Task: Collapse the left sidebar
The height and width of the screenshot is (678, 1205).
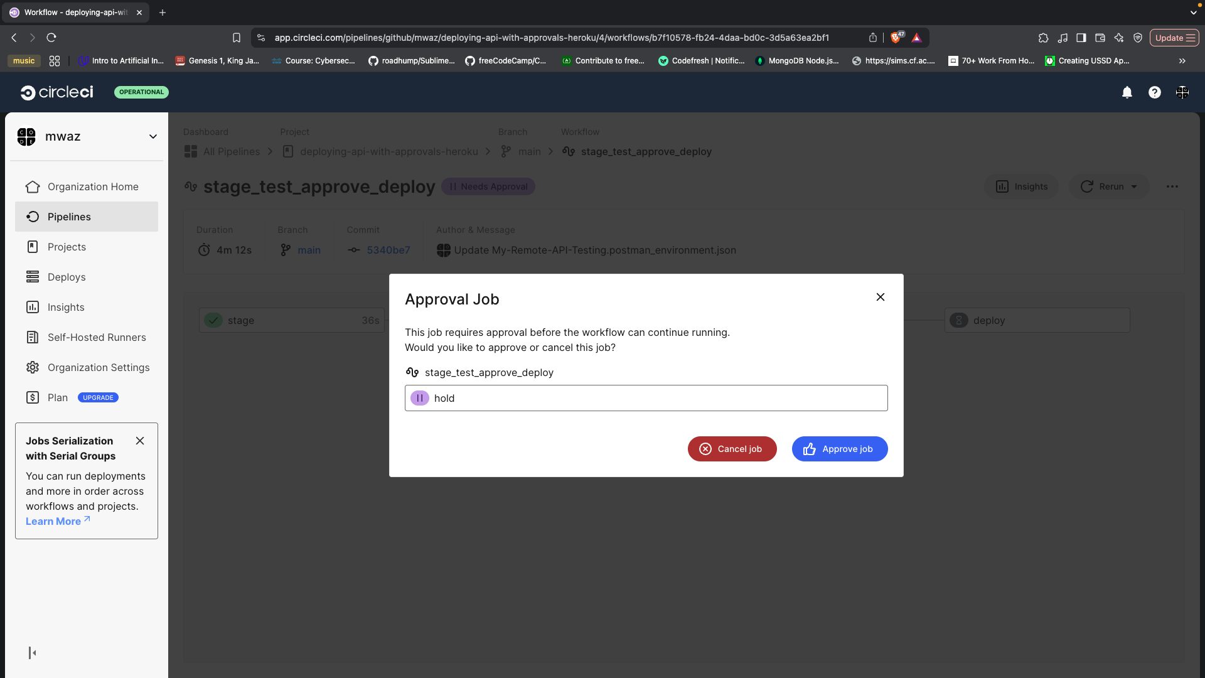Action: pos(32,653)
